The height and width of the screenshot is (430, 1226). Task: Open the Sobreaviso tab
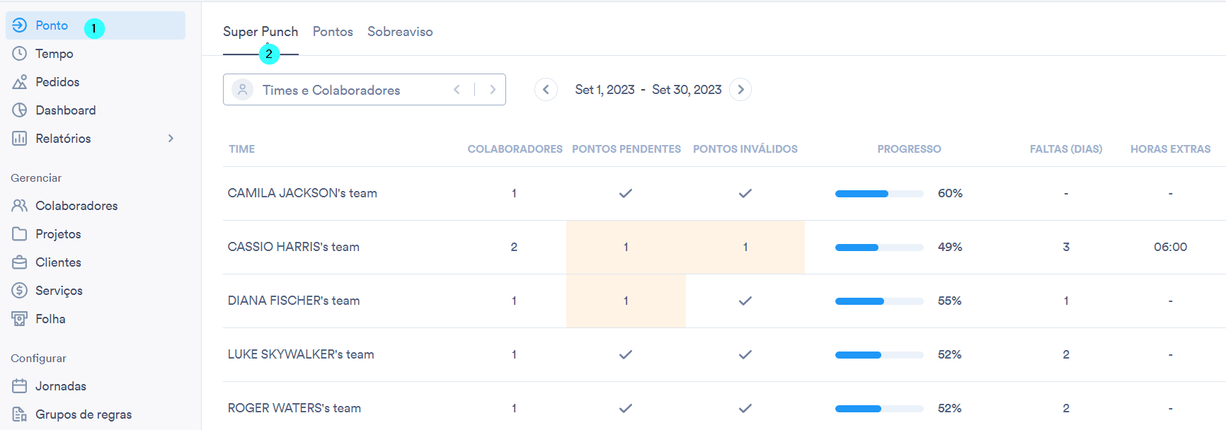pos(400,32)
